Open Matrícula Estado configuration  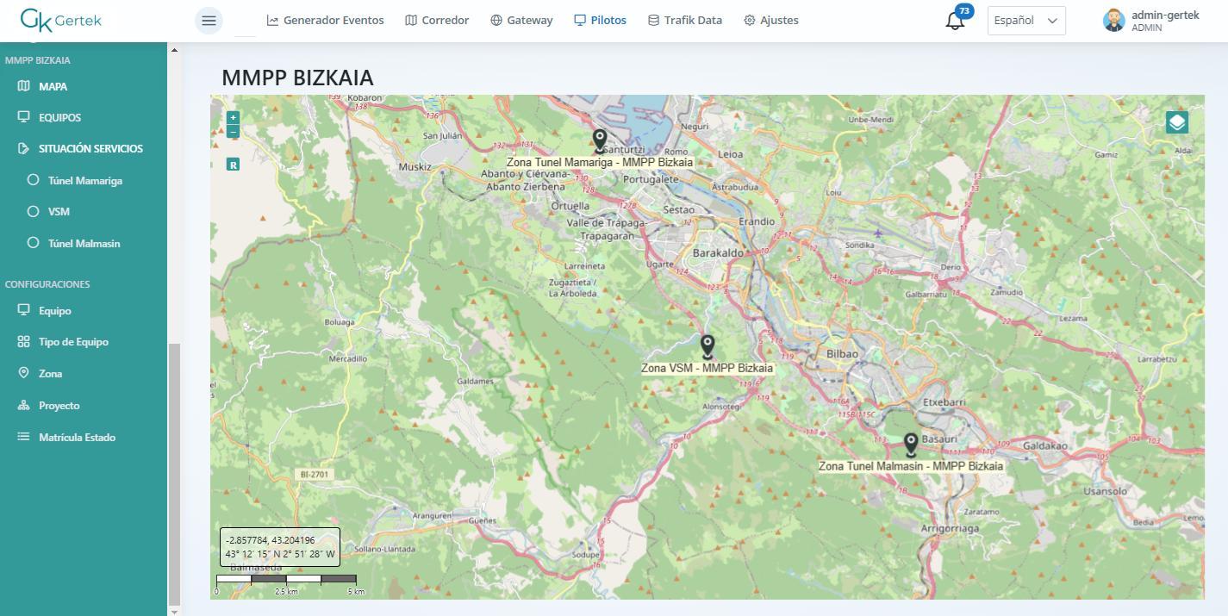point(77,437)
